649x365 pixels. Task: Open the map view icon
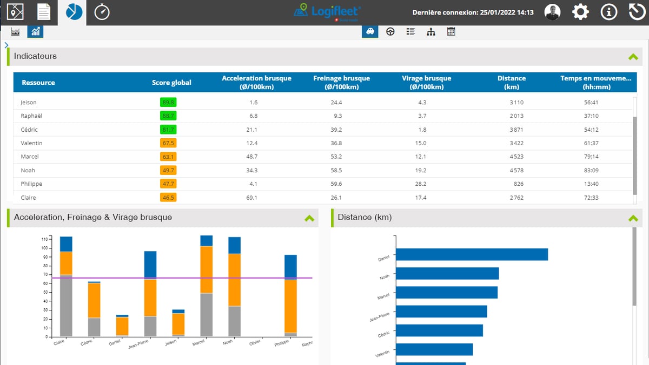coord(15,12)
